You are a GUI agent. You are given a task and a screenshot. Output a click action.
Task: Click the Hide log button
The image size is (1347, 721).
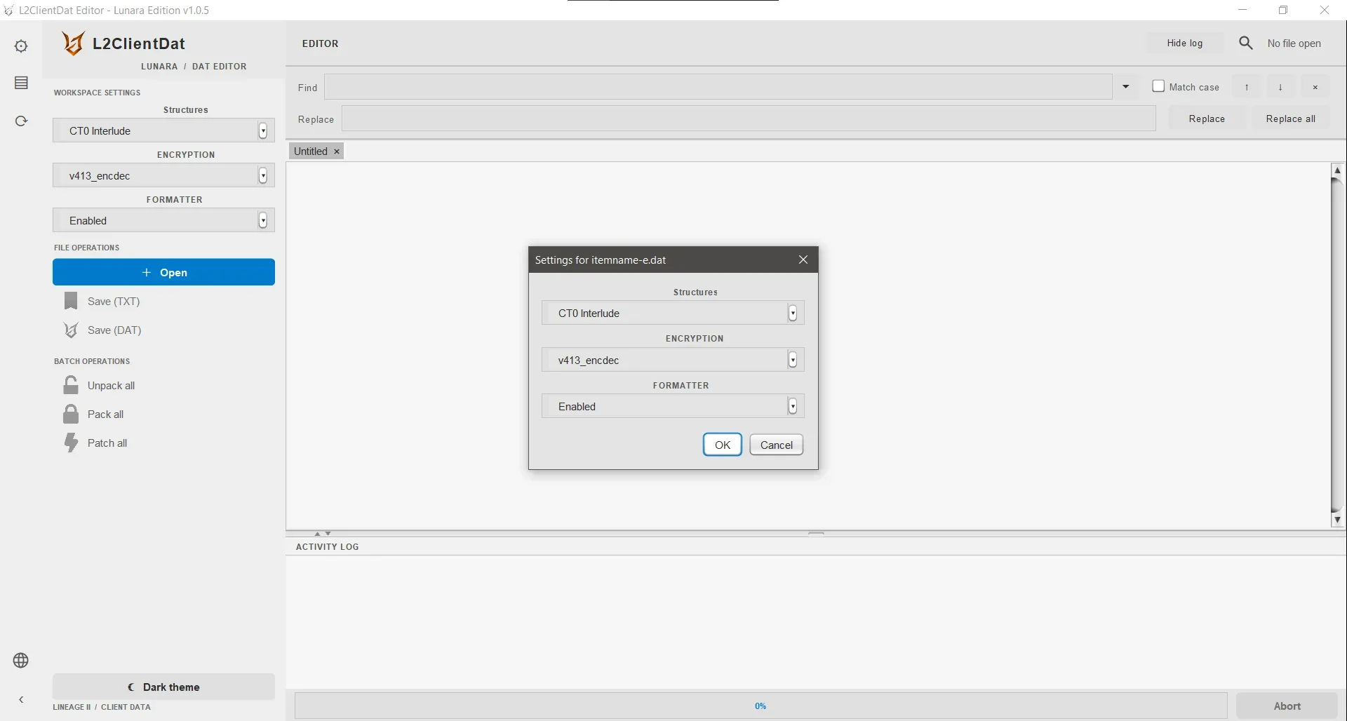[1185, 43]
